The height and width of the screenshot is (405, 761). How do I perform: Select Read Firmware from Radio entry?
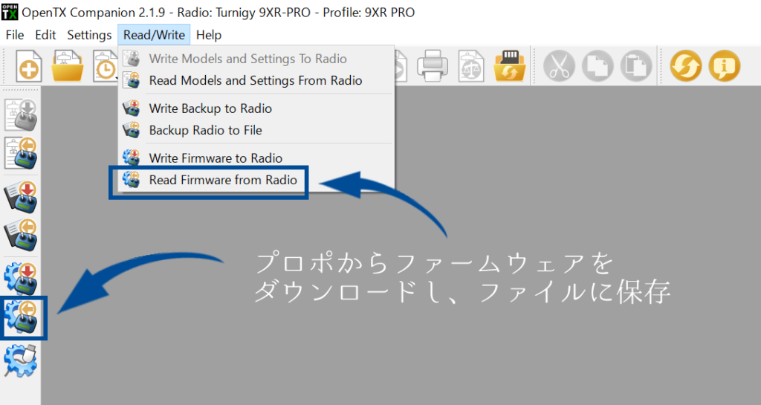(x=256, y=180)
